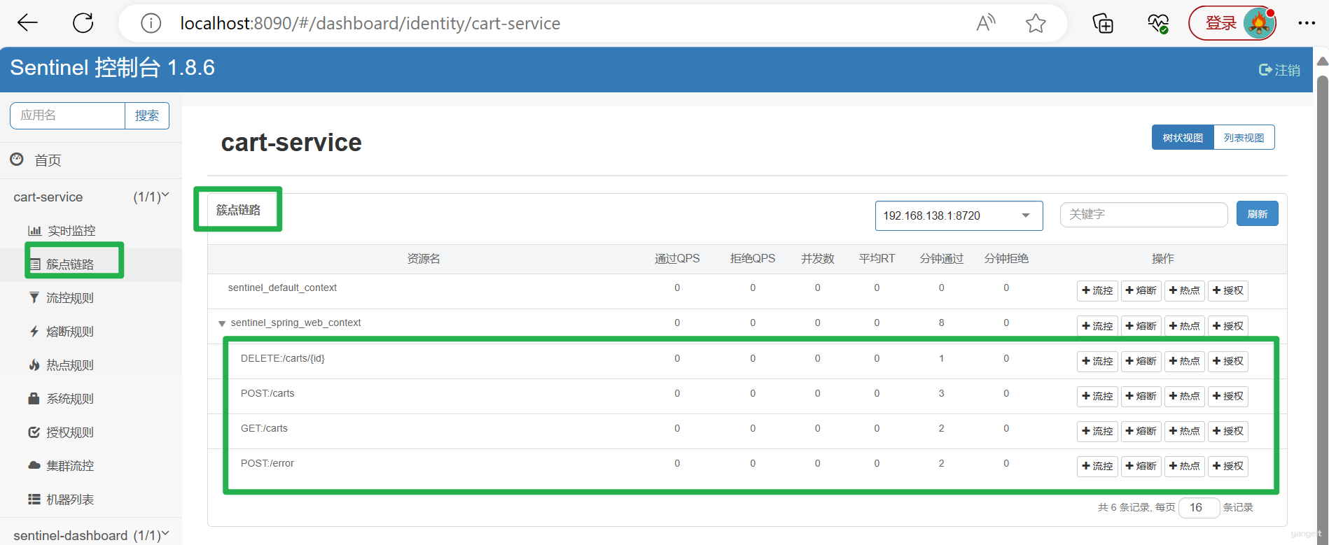This screenshot has height=545, width=1329.
Task: Add 授权 rule for POST:/error
Action: pos(1227,466)
